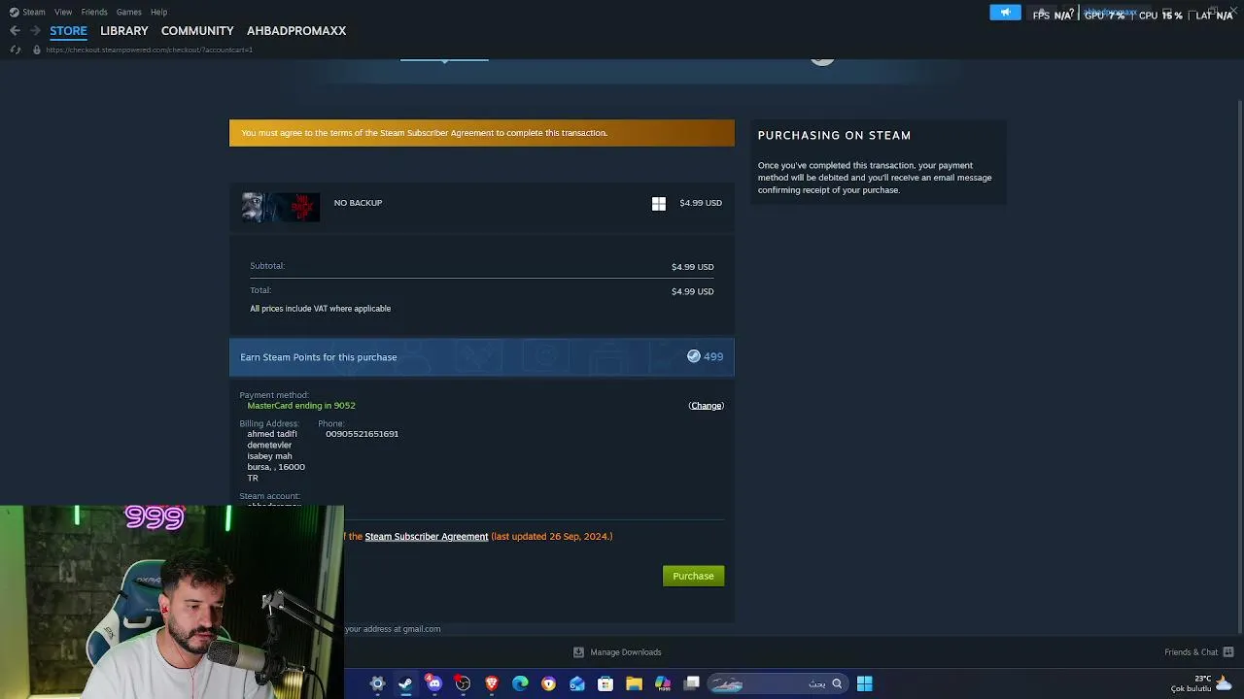The width and height of the screenshot is (1244, 699).
Task: Go back with the back arrow
Action: 15,31
